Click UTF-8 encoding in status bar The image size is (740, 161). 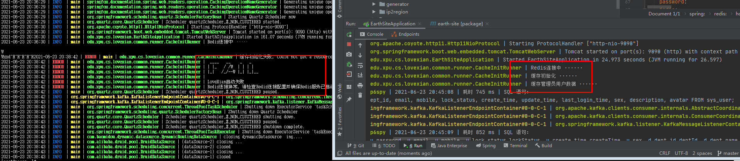pyautogui.click(x=681, y=153)
